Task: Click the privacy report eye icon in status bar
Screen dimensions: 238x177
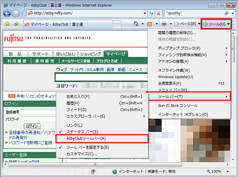Action: point(93,171)
